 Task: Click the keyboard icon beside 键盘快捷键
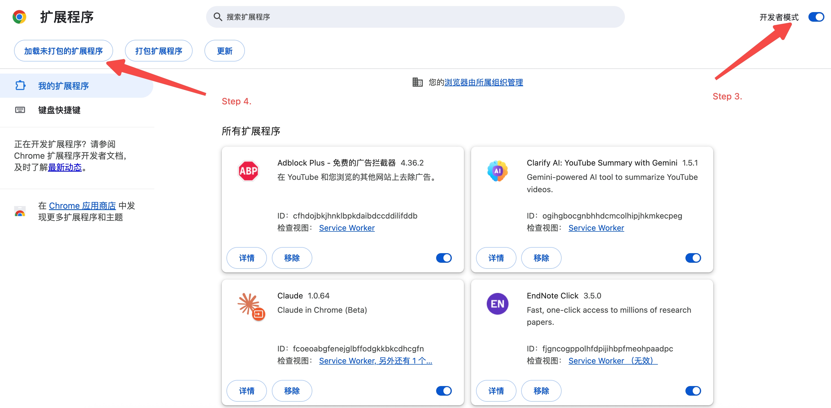click(20, 110)
